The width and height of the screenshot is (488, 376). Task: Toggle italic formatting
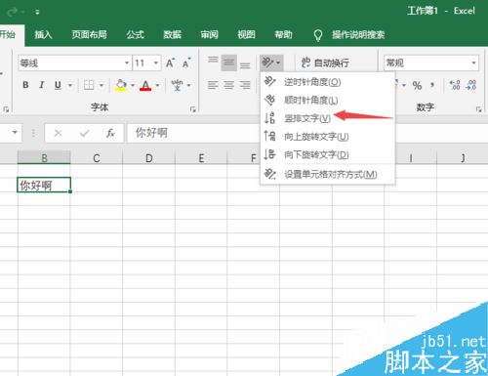click(42, 85)
